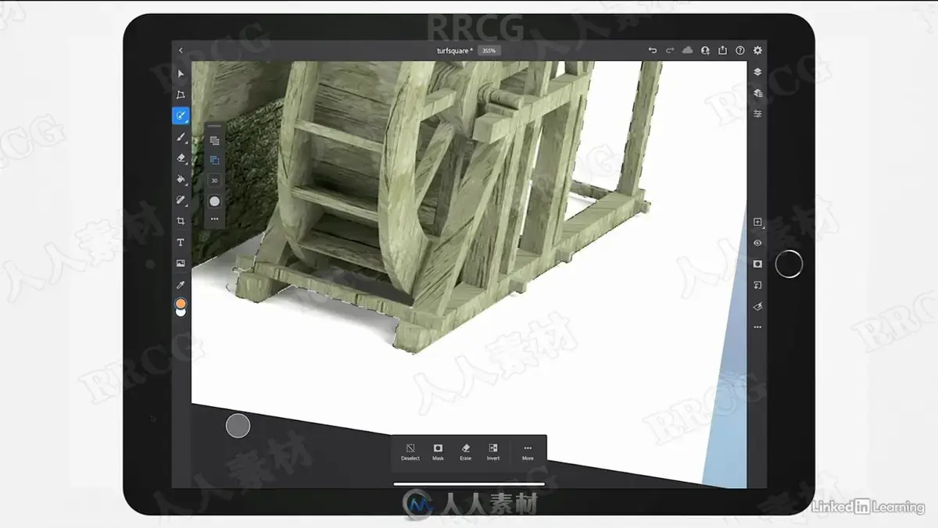The height and width of the screenshot is (528, 938).
Task: Click Mask in the selection bar
Action: tap(438, 452)
